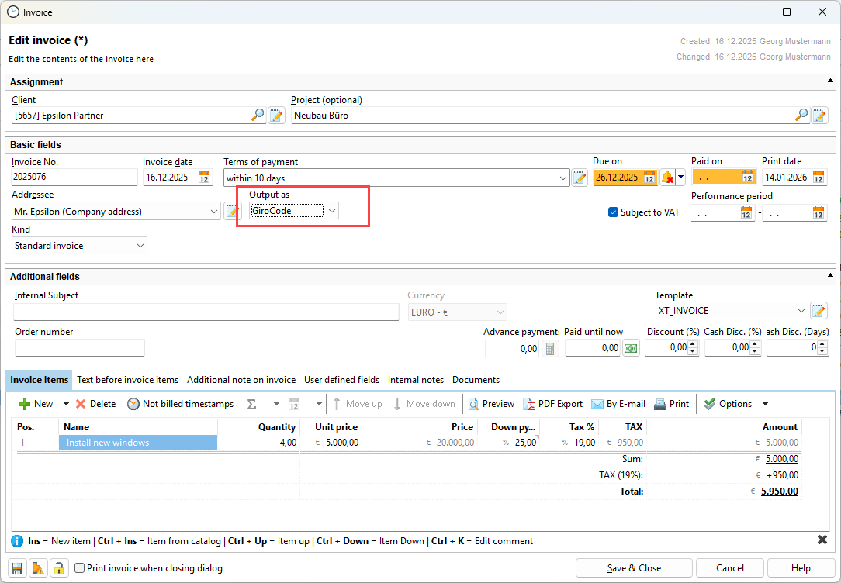Open the Text before invoice items tab

(x=127, y=380)
